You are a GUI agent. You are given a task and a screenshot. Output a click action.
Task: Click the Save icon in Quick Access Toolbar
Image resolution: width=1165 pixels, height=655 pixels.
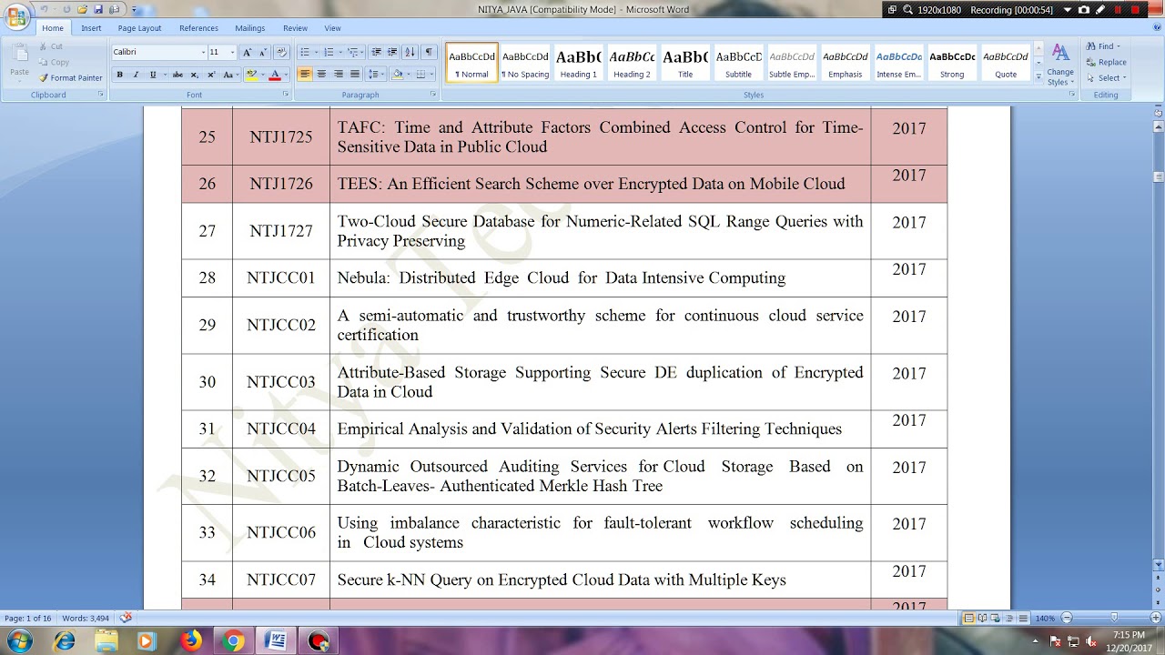[98, 9]
